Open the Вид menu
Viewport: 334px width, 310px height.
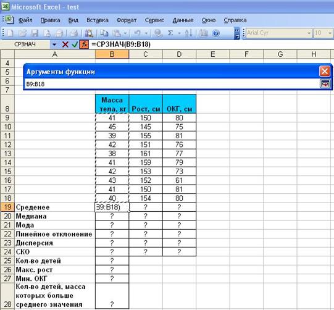tap(73, 20)
